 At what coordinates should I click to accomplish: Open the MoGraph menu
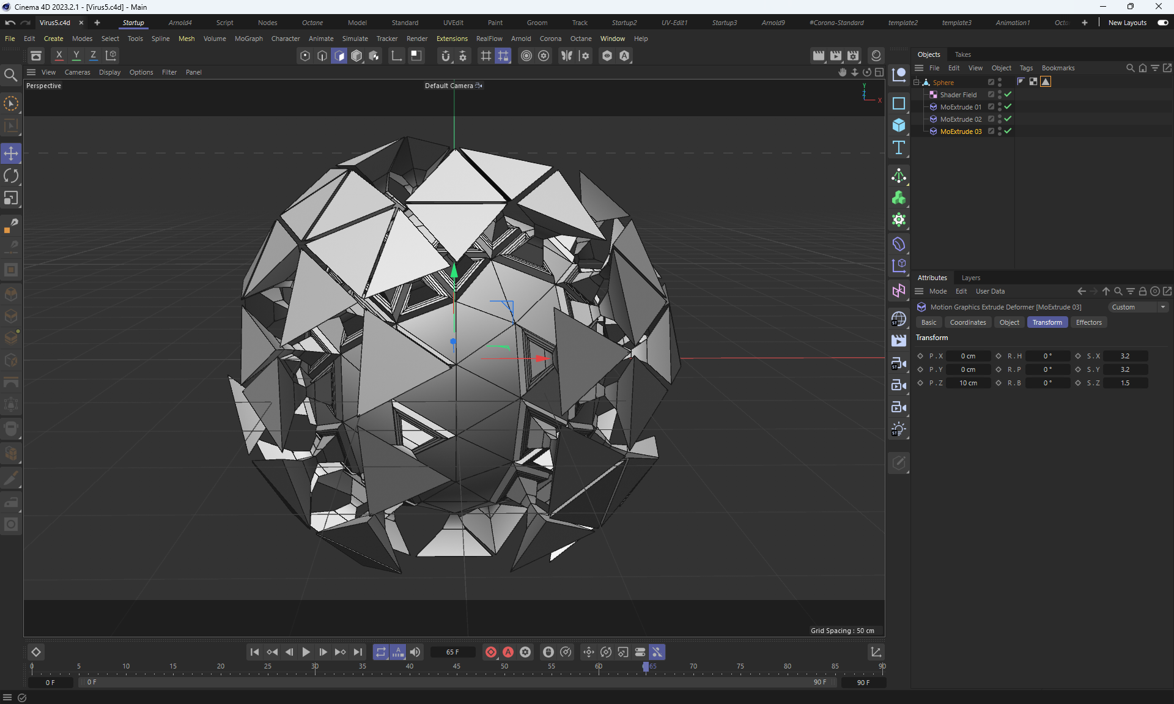[x=248, y=39]
